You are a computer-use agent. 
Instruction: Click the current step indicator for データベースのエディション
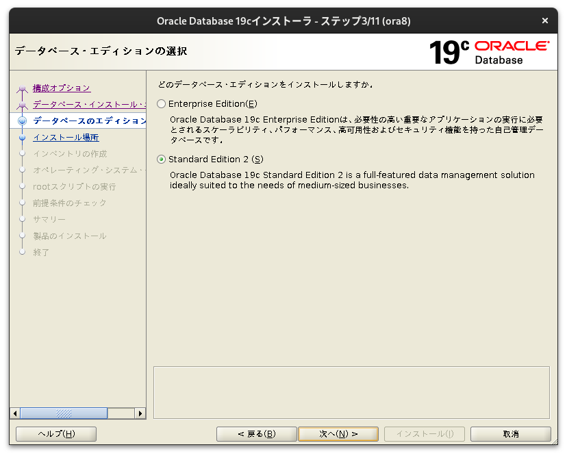[23, 121]
